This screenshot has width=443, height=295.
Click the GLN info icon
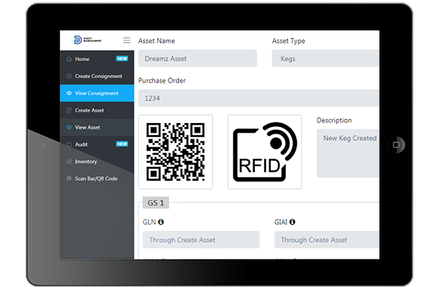pos(161,222)
